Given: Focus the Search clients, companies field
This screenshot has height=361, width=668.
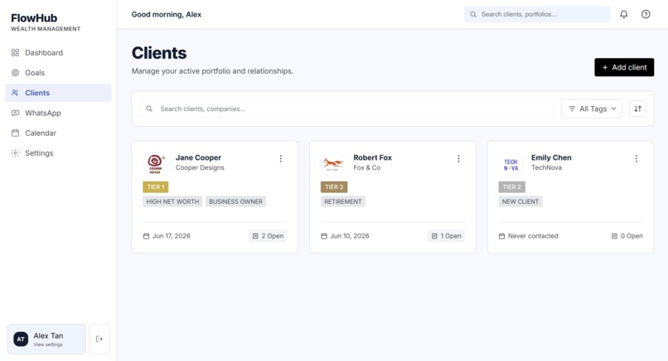Looking at the screenshot, I should pos(346,108).
